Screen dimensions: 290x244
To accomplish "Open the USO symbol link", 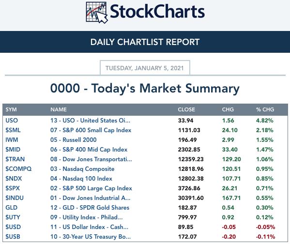I will coord(12,121).
